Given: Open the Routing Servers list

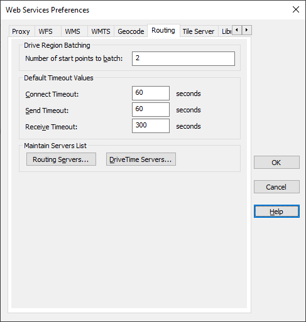Looking at the screenshot, I should 61,159.
